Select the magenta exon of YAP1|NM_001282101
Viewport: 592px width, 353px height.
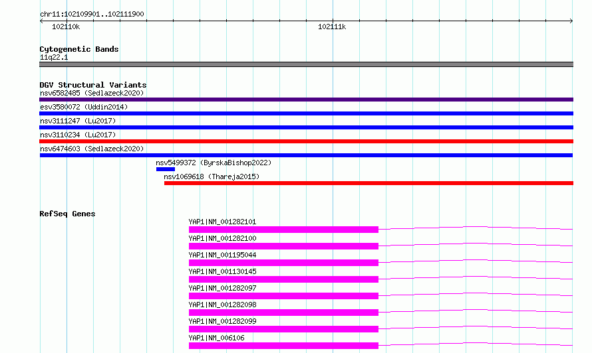coord(283,230)
